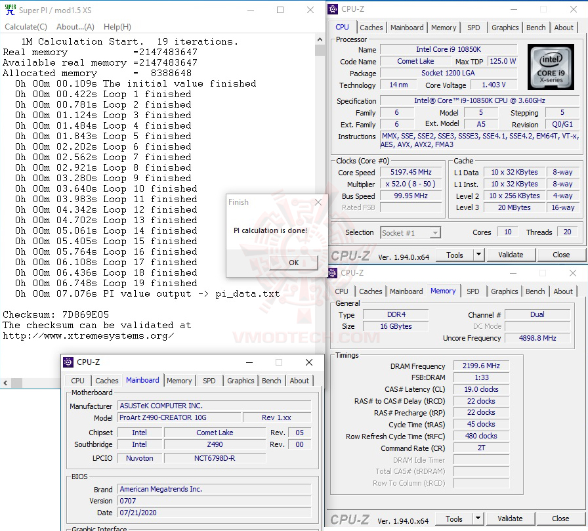This screenshot has height=531, width=588.
Task: Click Validate in Memory CPU-Z window
Action: click(510, 519)
